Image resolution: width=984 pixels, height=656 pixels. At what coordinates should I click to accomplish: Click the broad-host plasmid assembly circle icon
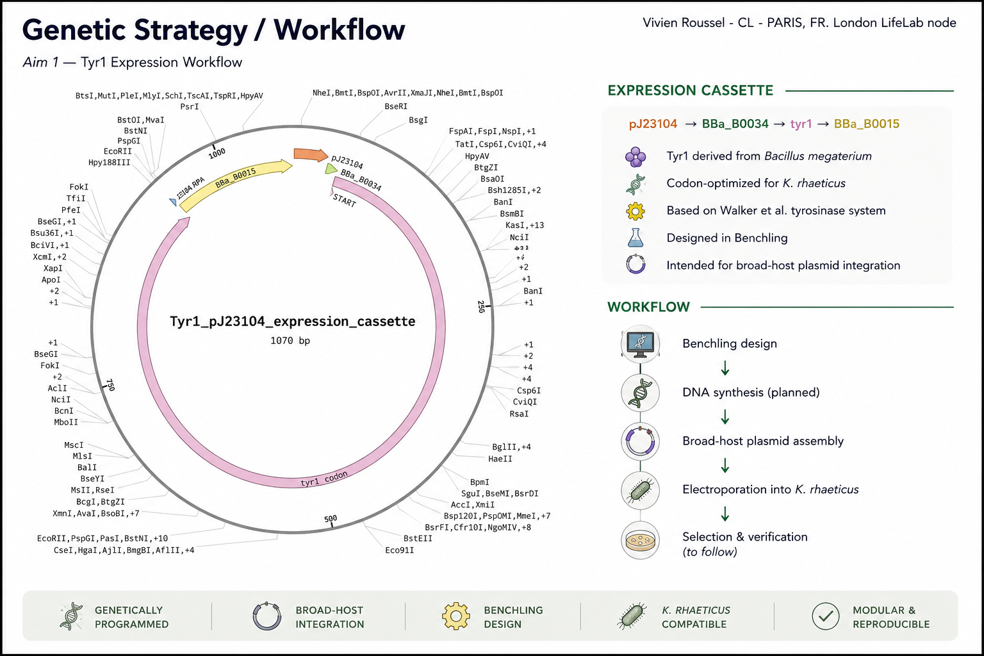641,441
